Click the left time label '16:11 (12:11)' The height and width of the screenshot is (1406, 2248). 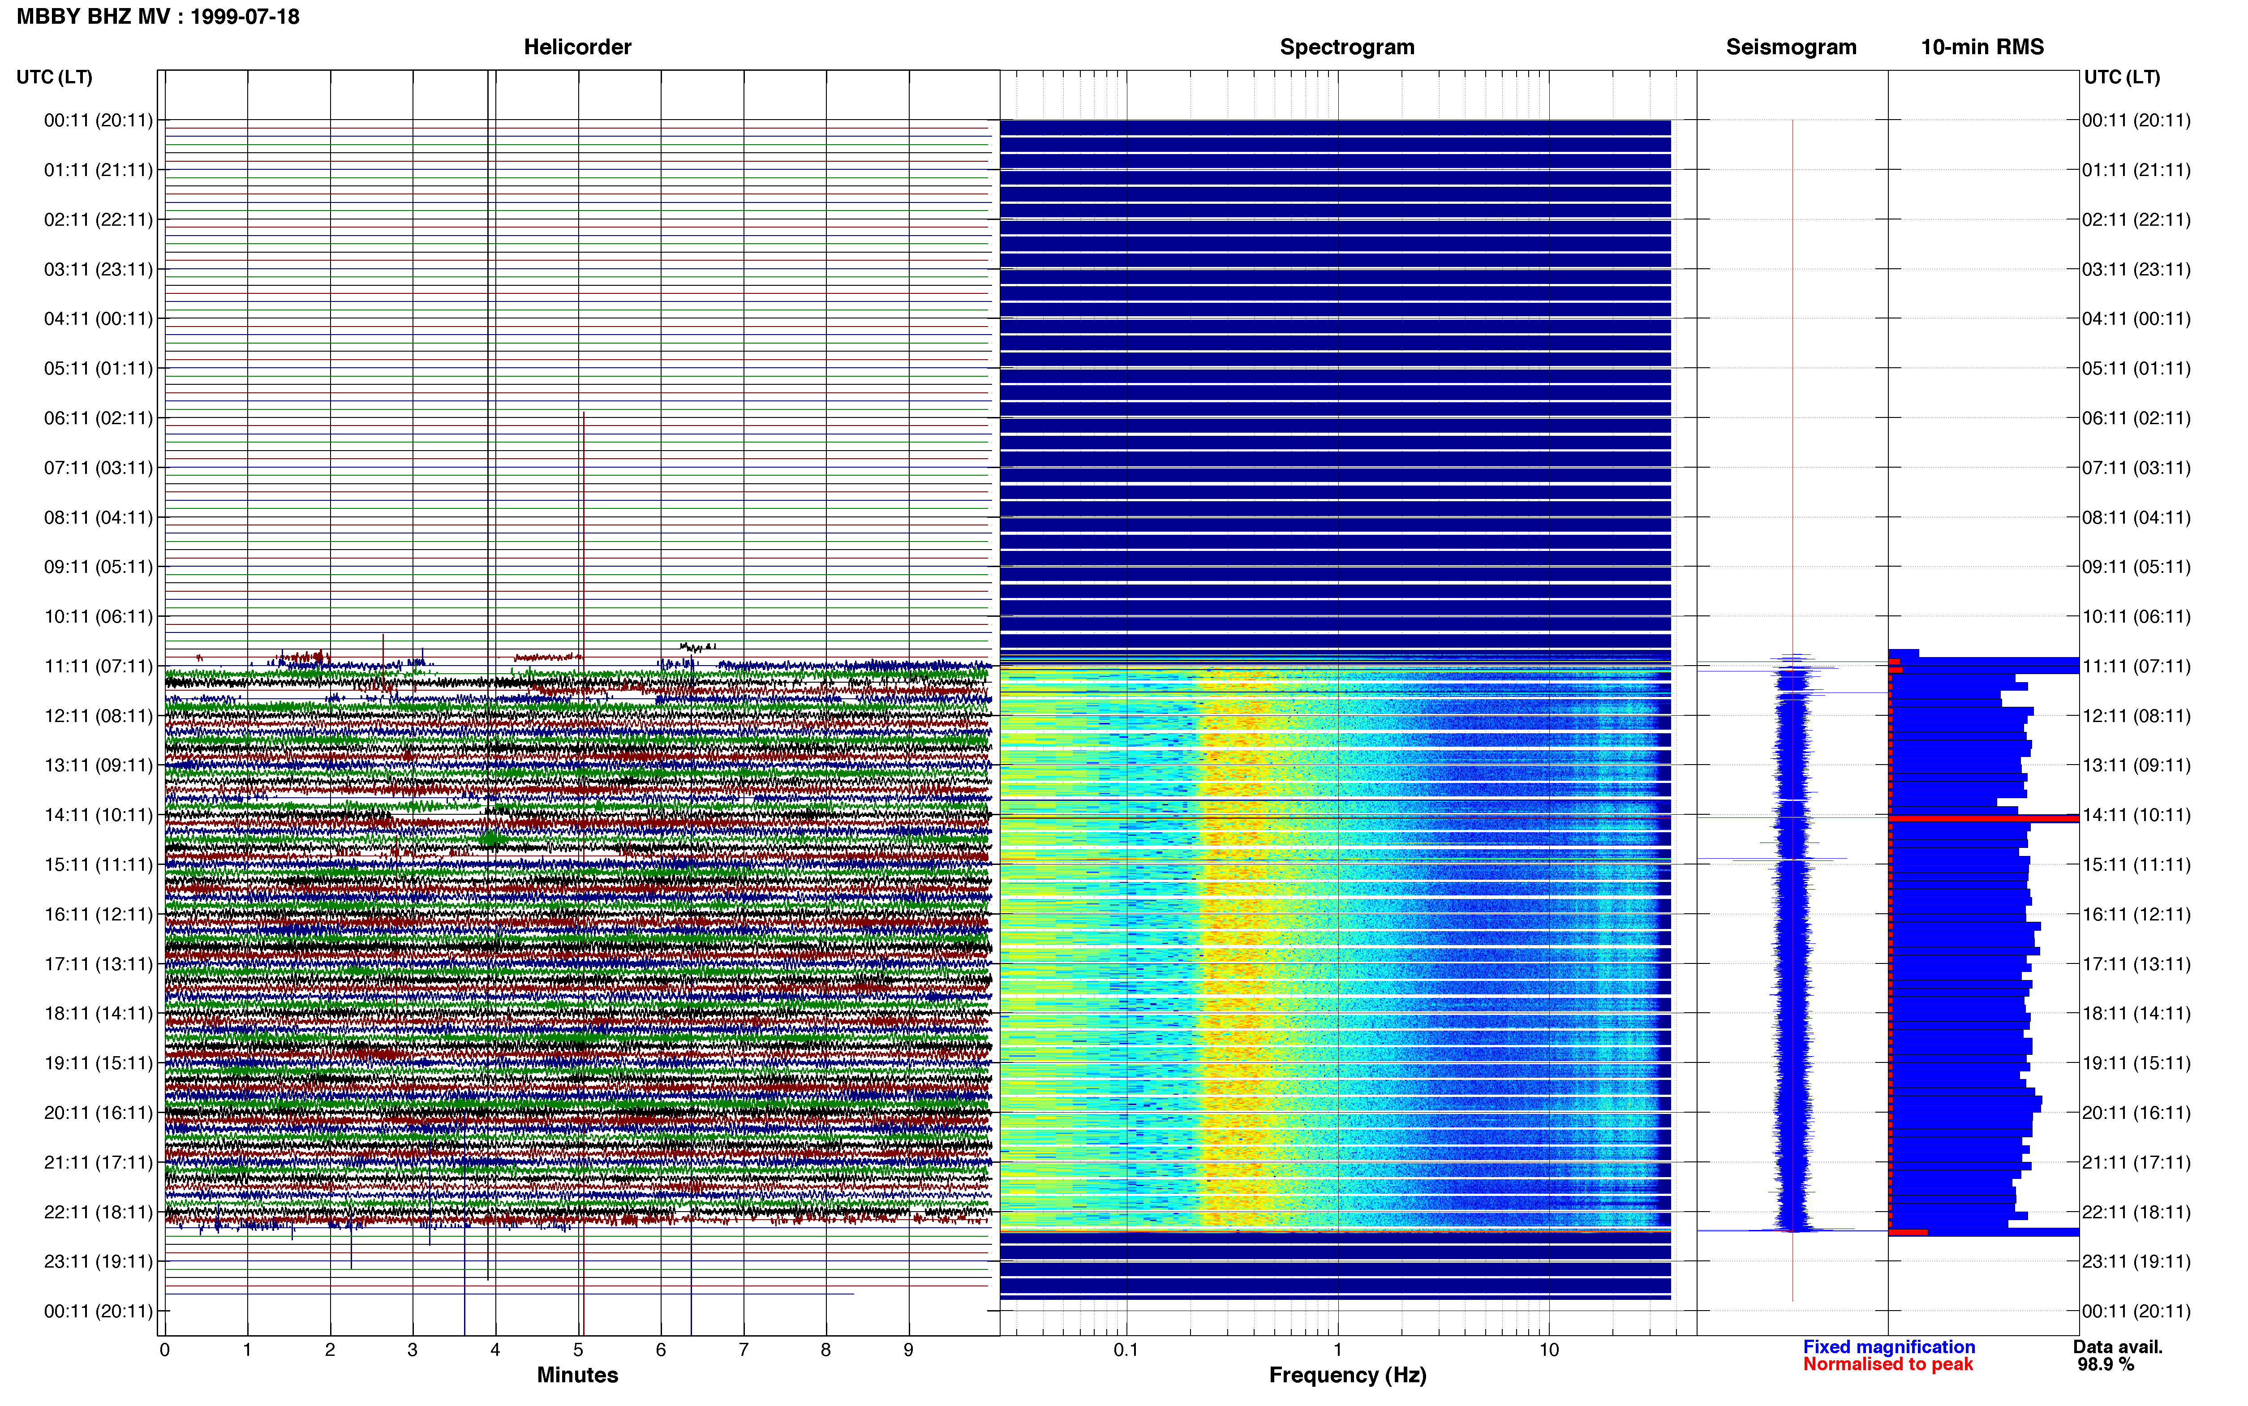(99, 914)
